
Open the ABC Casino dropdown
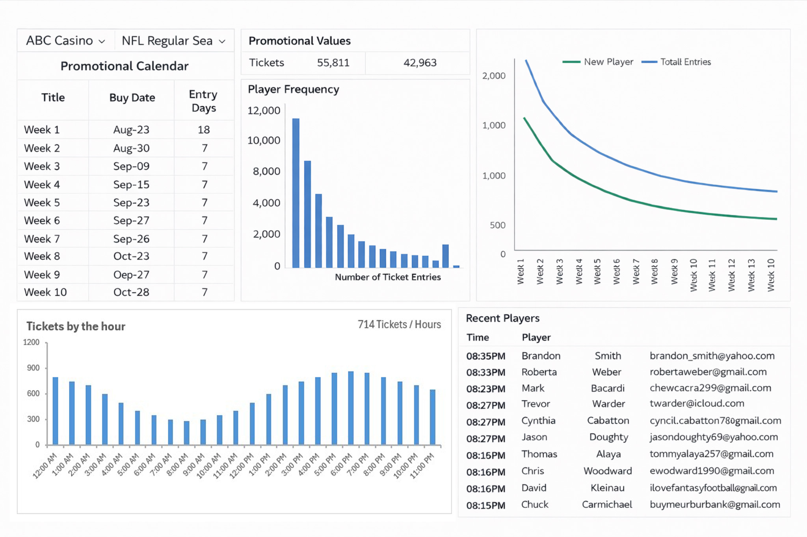(65, 41)
